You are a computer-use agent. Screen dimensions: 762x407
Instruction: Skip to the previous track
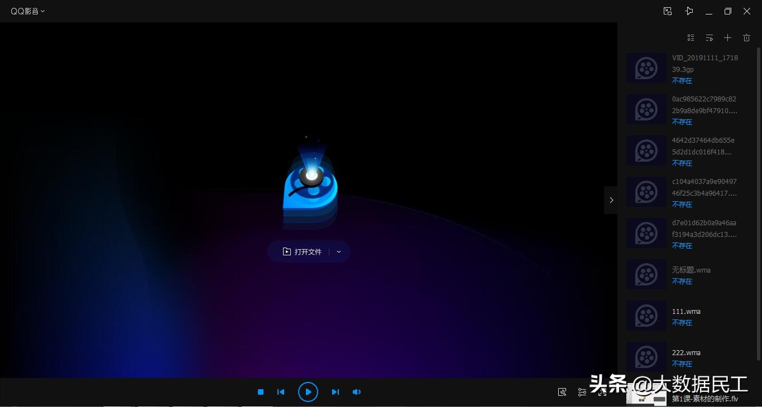(x=281, y=392)
